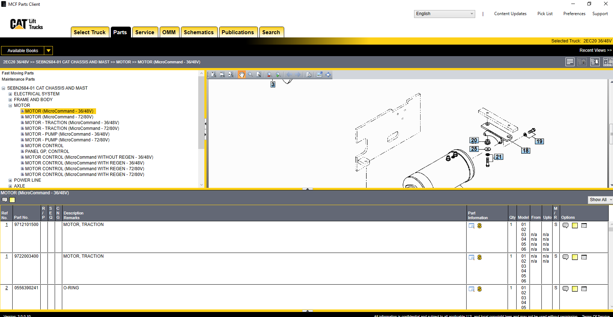The image size is (613, 317).
Task: Click callout 19 in the diagram
Action: [x=539, y=141]
